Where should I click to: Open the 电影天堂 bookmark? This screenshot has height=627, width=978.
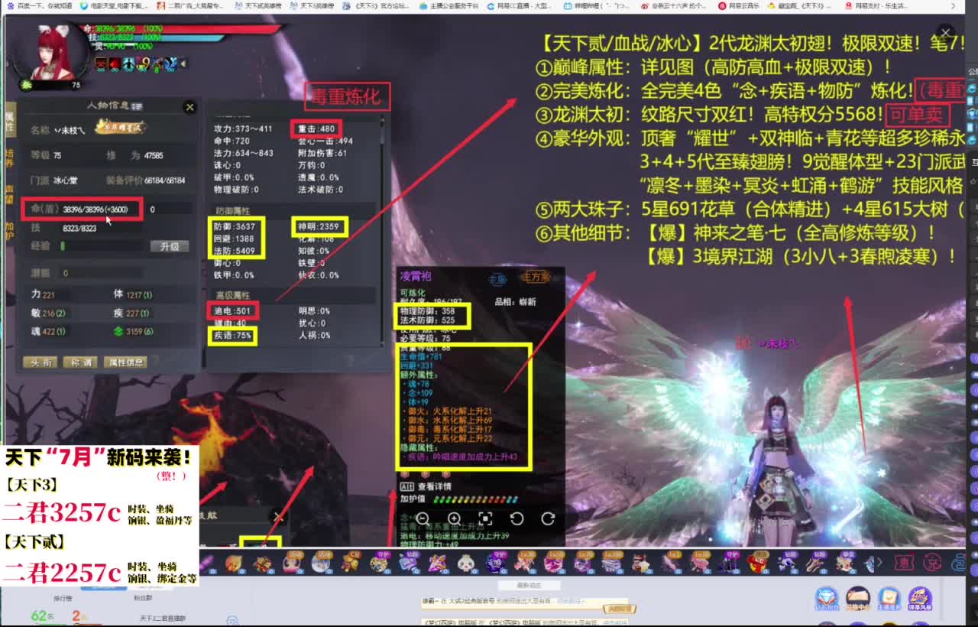[115, 6]
